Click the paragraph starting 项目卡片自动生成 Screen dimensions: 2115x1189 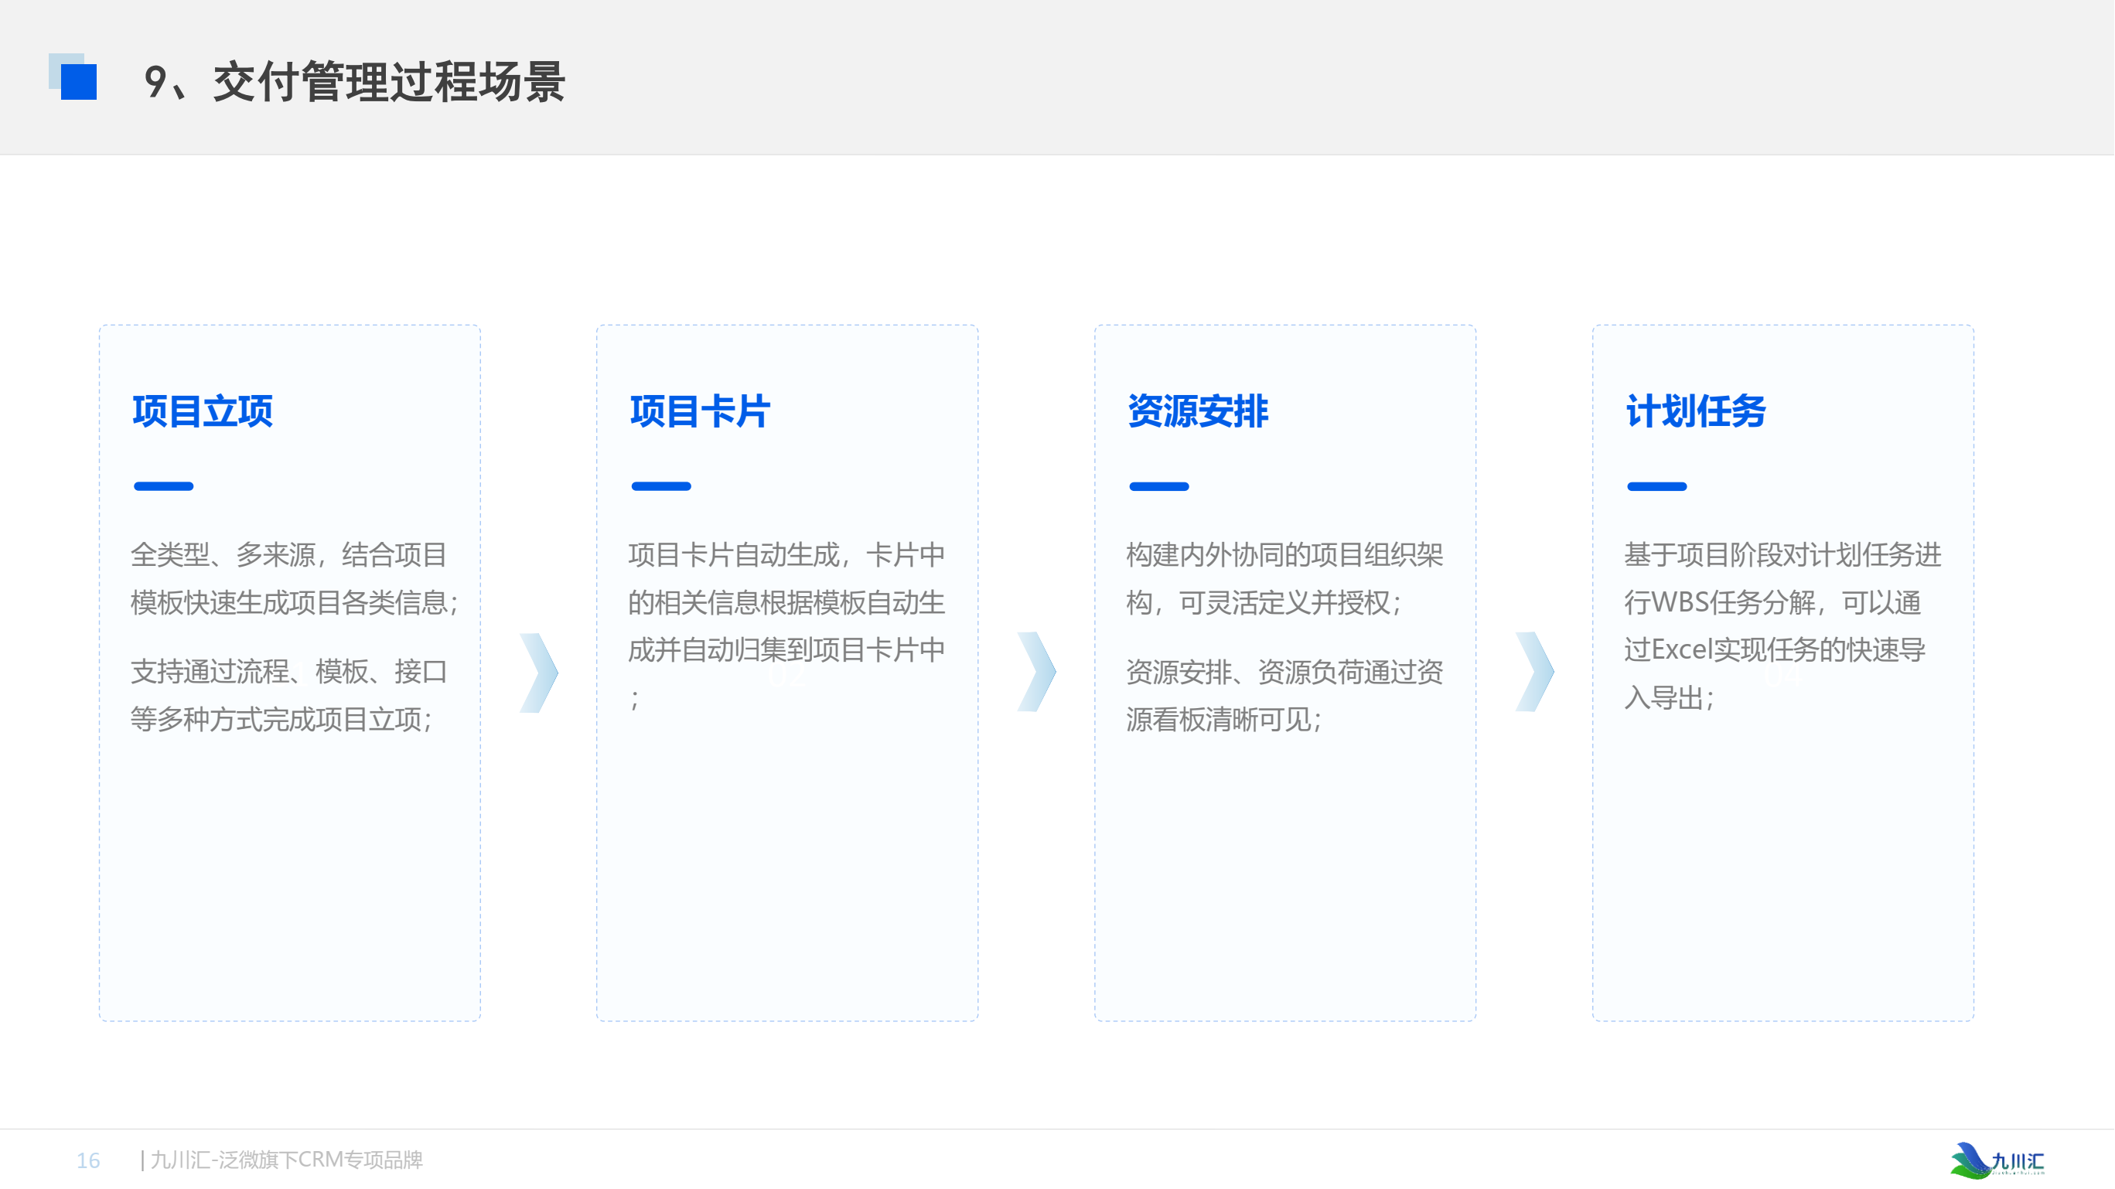pyautogui.click(x=786, y=626)
